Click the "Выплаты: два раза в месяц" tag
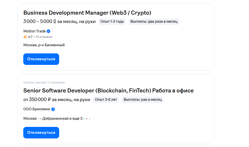The width and height of the screenshot is (249, 147). click(x=154, y=22)
